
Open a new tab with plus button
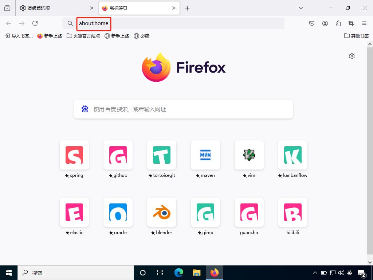click(188, 8)
